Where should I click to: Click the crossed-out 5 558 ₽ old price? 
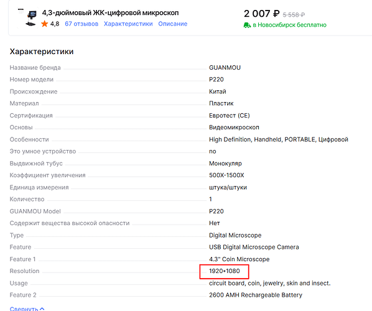(x=294, y=15)
